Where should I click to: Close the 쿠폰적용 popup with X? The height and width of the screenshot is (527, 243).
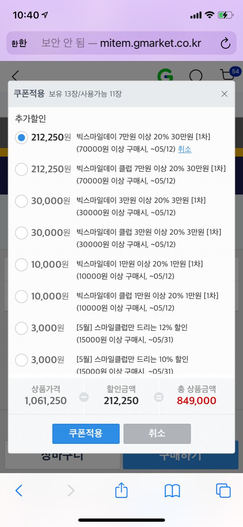point(224,94)
